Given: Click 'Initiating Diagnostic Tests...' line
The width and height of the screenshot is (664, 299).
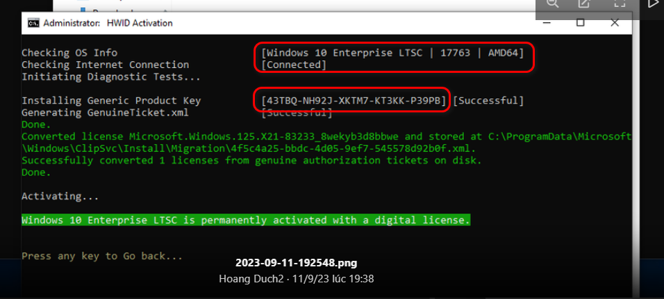Looking at the screenshot, I should [x=111, y=76].
